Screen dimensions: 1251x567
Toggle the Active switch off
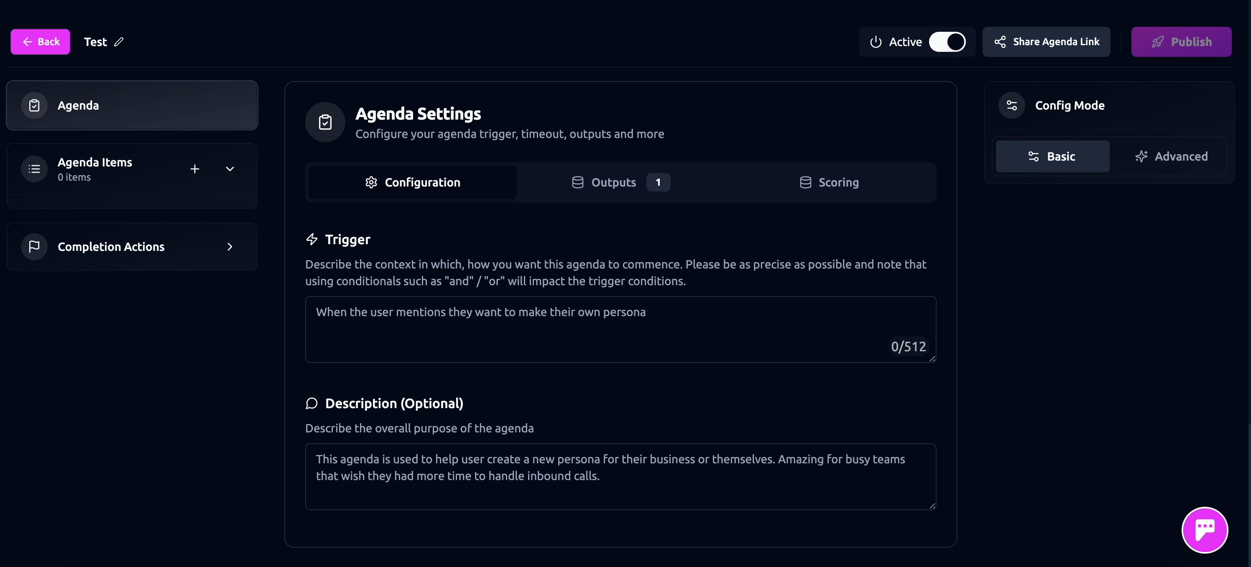(947, 42)
